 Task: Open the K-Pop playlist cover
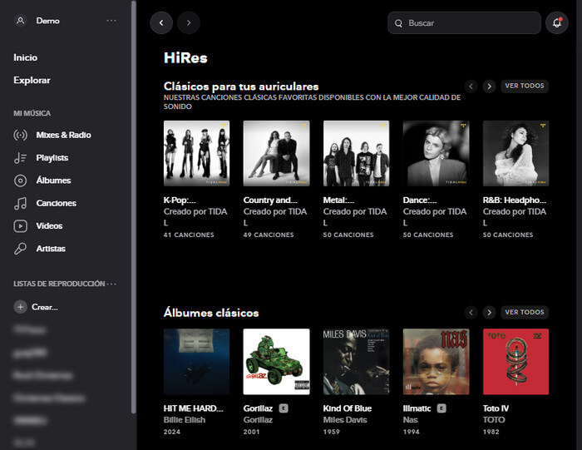(196, 153)
